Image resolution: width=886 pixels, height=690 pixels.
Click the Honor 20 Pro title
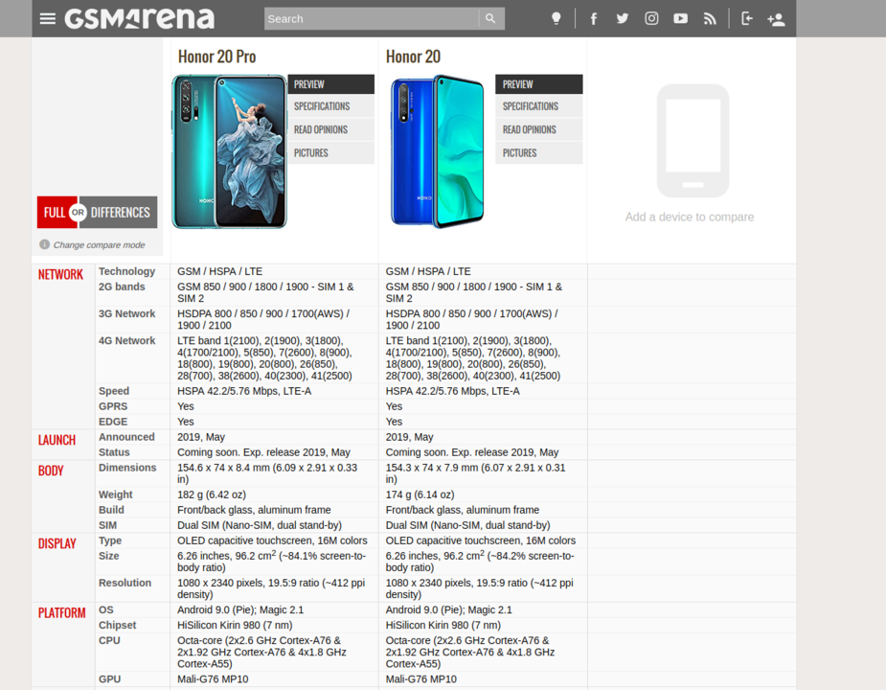click(217, 57)
